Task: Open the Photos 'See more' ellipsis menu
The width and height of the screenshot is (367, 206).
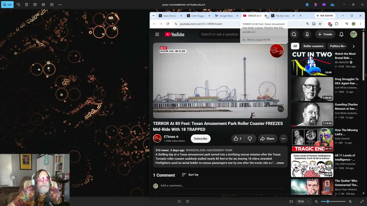Action: click(x=60, y=5)
